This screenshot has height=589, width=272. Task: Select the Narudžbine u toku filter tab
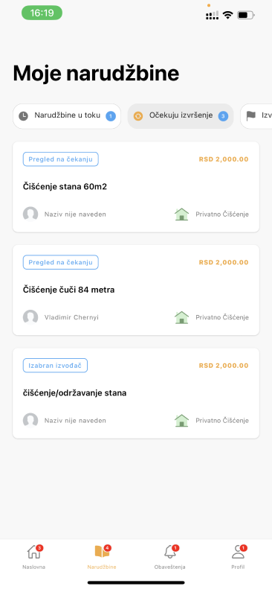(x=67, y=116)
